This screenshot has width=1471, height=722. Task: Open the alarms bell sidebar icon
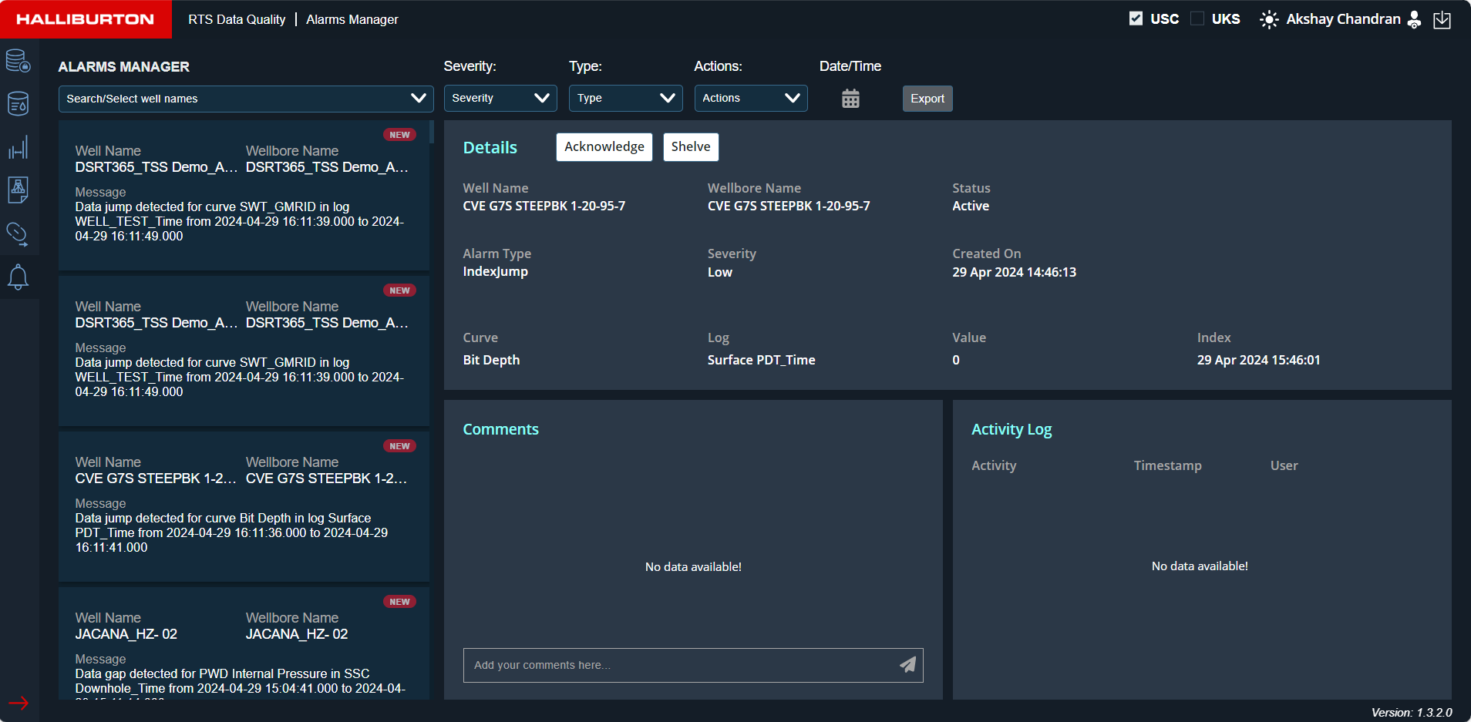[x=18, y=277]
